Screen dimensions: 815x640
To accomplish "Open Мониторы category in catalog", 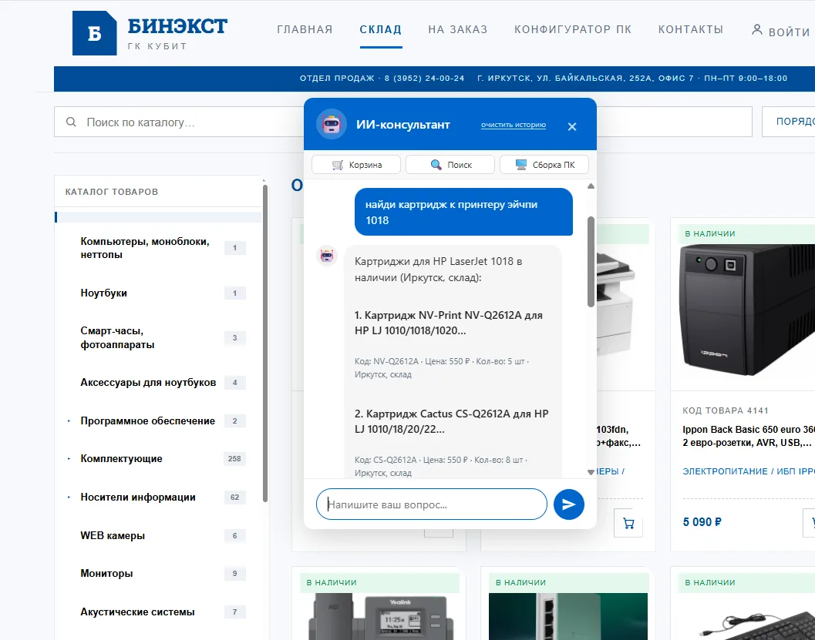I will coord(106,574).
